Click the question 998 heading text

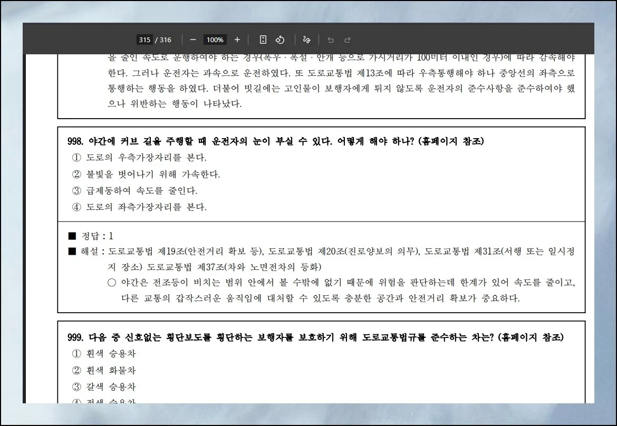[276, 141]
